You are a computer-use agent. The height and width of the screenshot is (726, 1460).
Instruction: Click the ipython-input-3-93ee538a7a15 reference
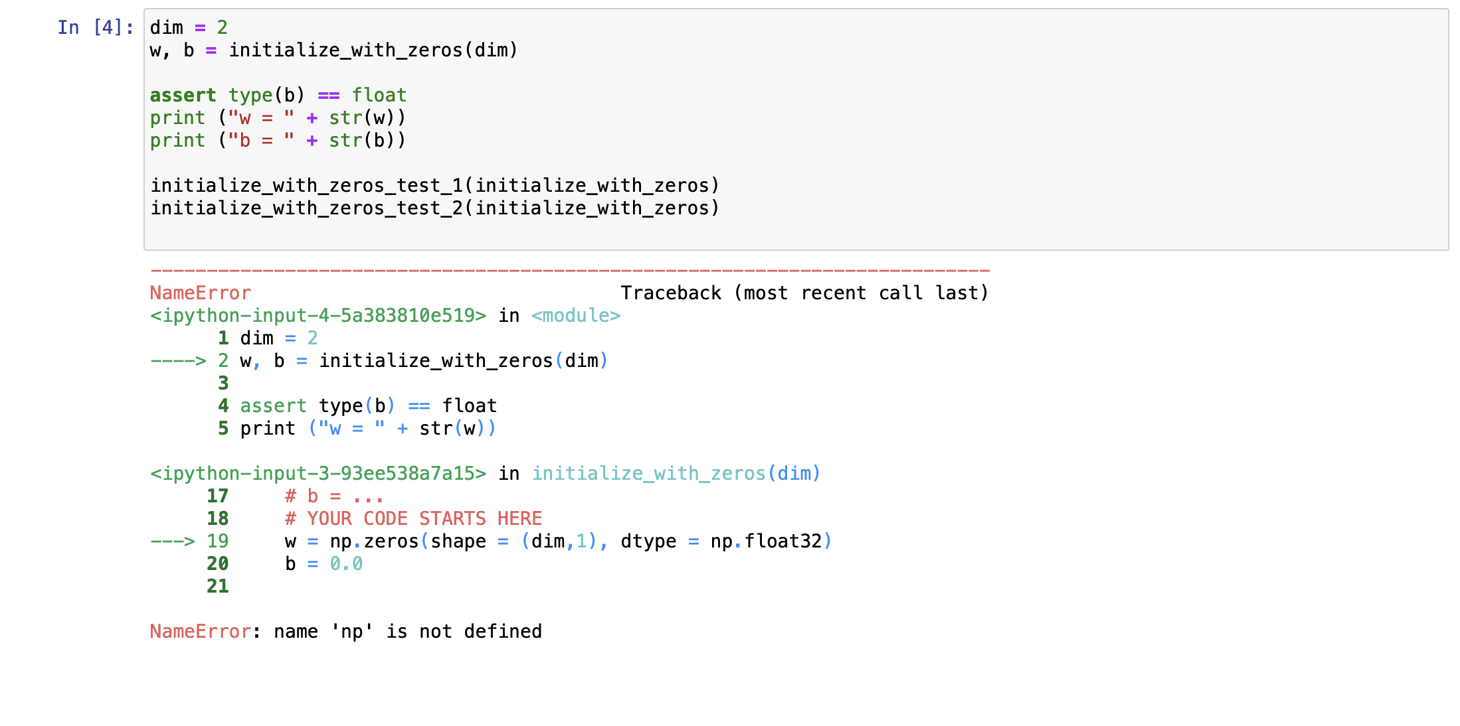(318, 474)
